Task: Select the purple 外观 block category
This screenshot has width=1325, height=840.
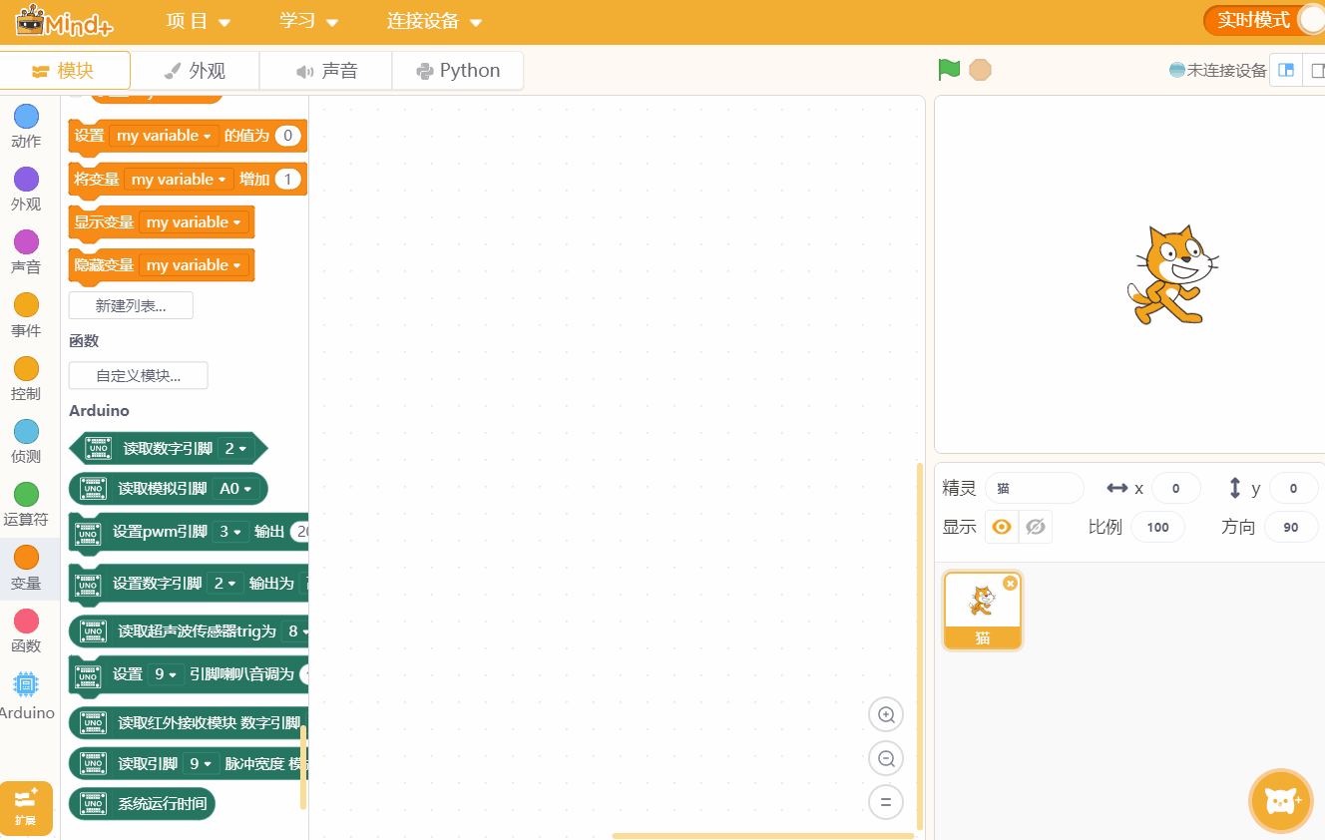Action: 26,190
